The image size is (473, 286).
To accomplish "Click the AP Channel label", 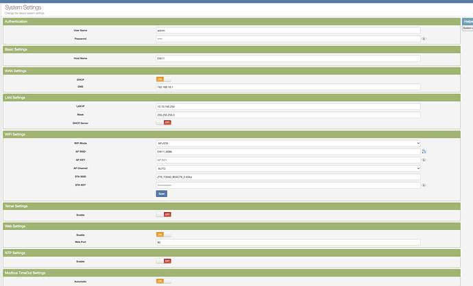I will pyautogui.click(x=80, y=168).
